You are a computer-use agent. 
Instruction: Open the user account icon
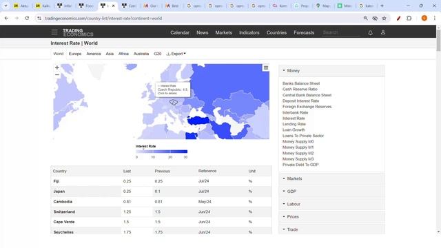[383, 32]
